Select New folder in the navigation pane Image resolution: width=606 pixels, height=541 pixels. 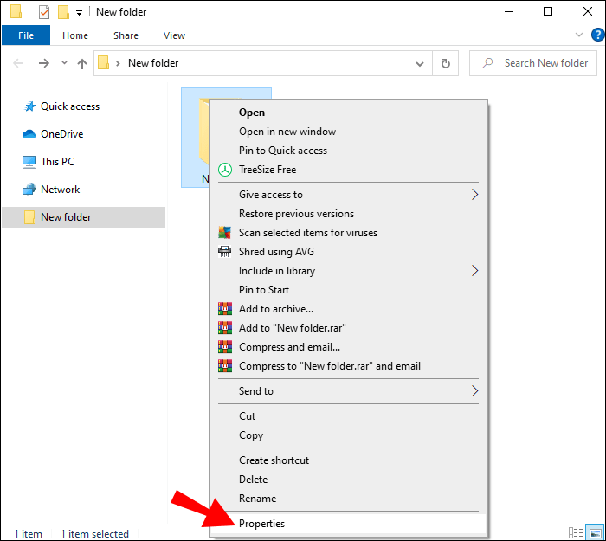coord(83,217)
